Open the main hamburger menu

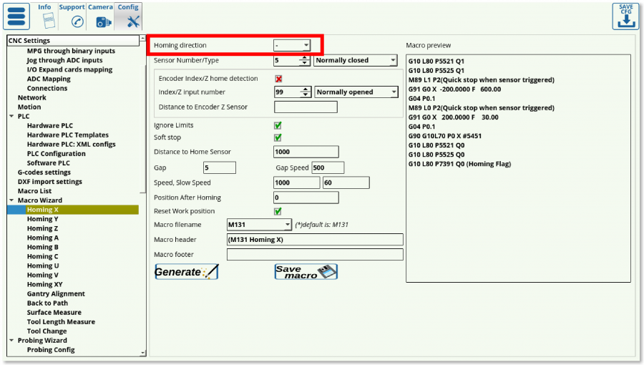[x=16, y=16]
